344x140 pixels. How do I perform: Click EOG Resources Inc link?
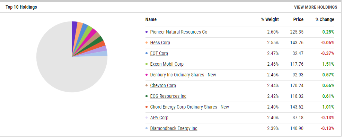pyautogui.click(x=168, y=96)
